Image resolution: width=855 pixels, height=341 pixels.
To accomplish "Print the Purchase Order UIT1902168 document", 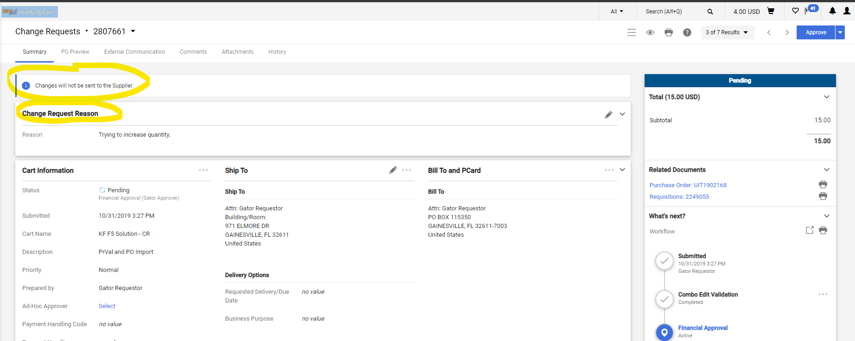I will tap(823, 184).
